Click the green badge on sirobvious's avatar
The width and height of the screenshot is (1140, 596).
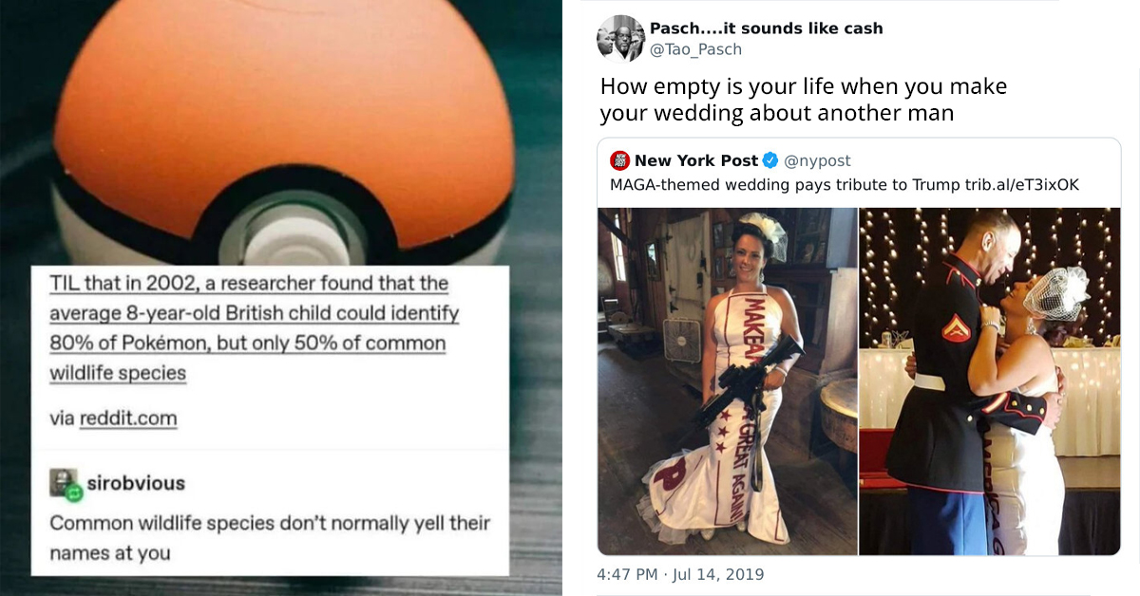74,494
